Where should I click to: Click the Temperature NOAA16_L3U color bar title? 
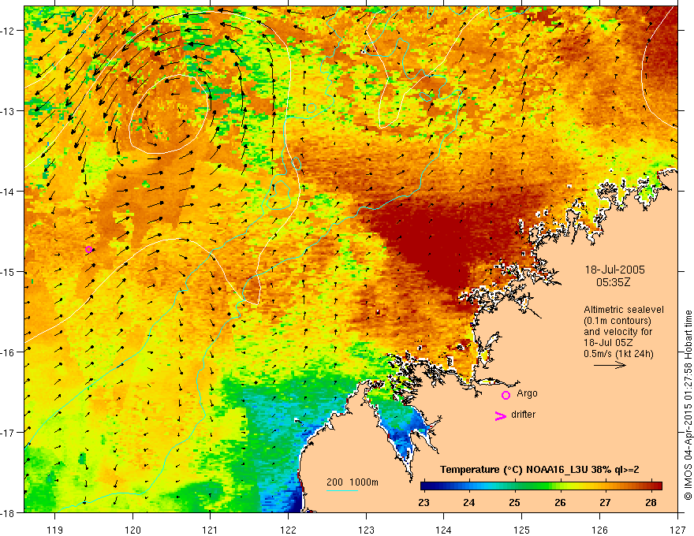(x=539, y=470)
